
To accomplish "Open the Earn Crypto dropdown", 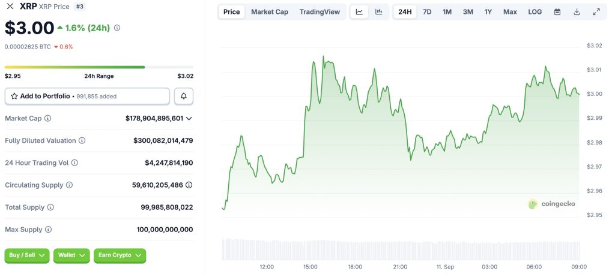I will [x=120, y=255].
